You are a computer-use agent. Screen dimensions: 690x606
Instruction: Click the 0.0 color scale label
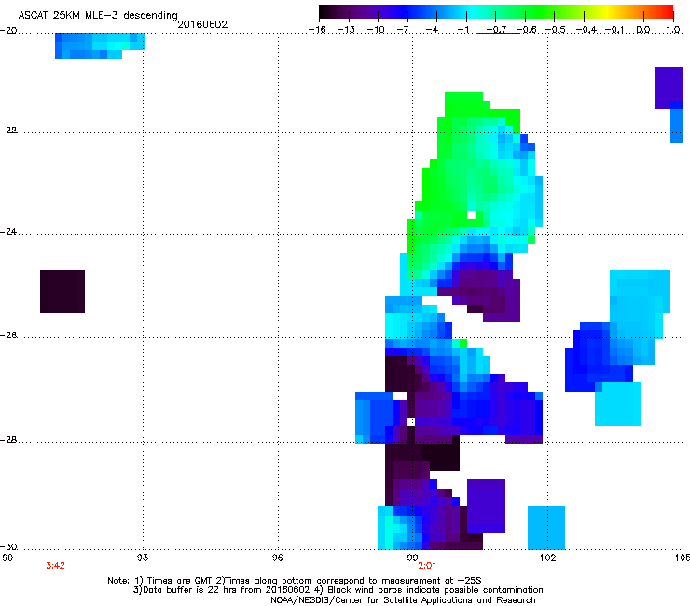643,30
